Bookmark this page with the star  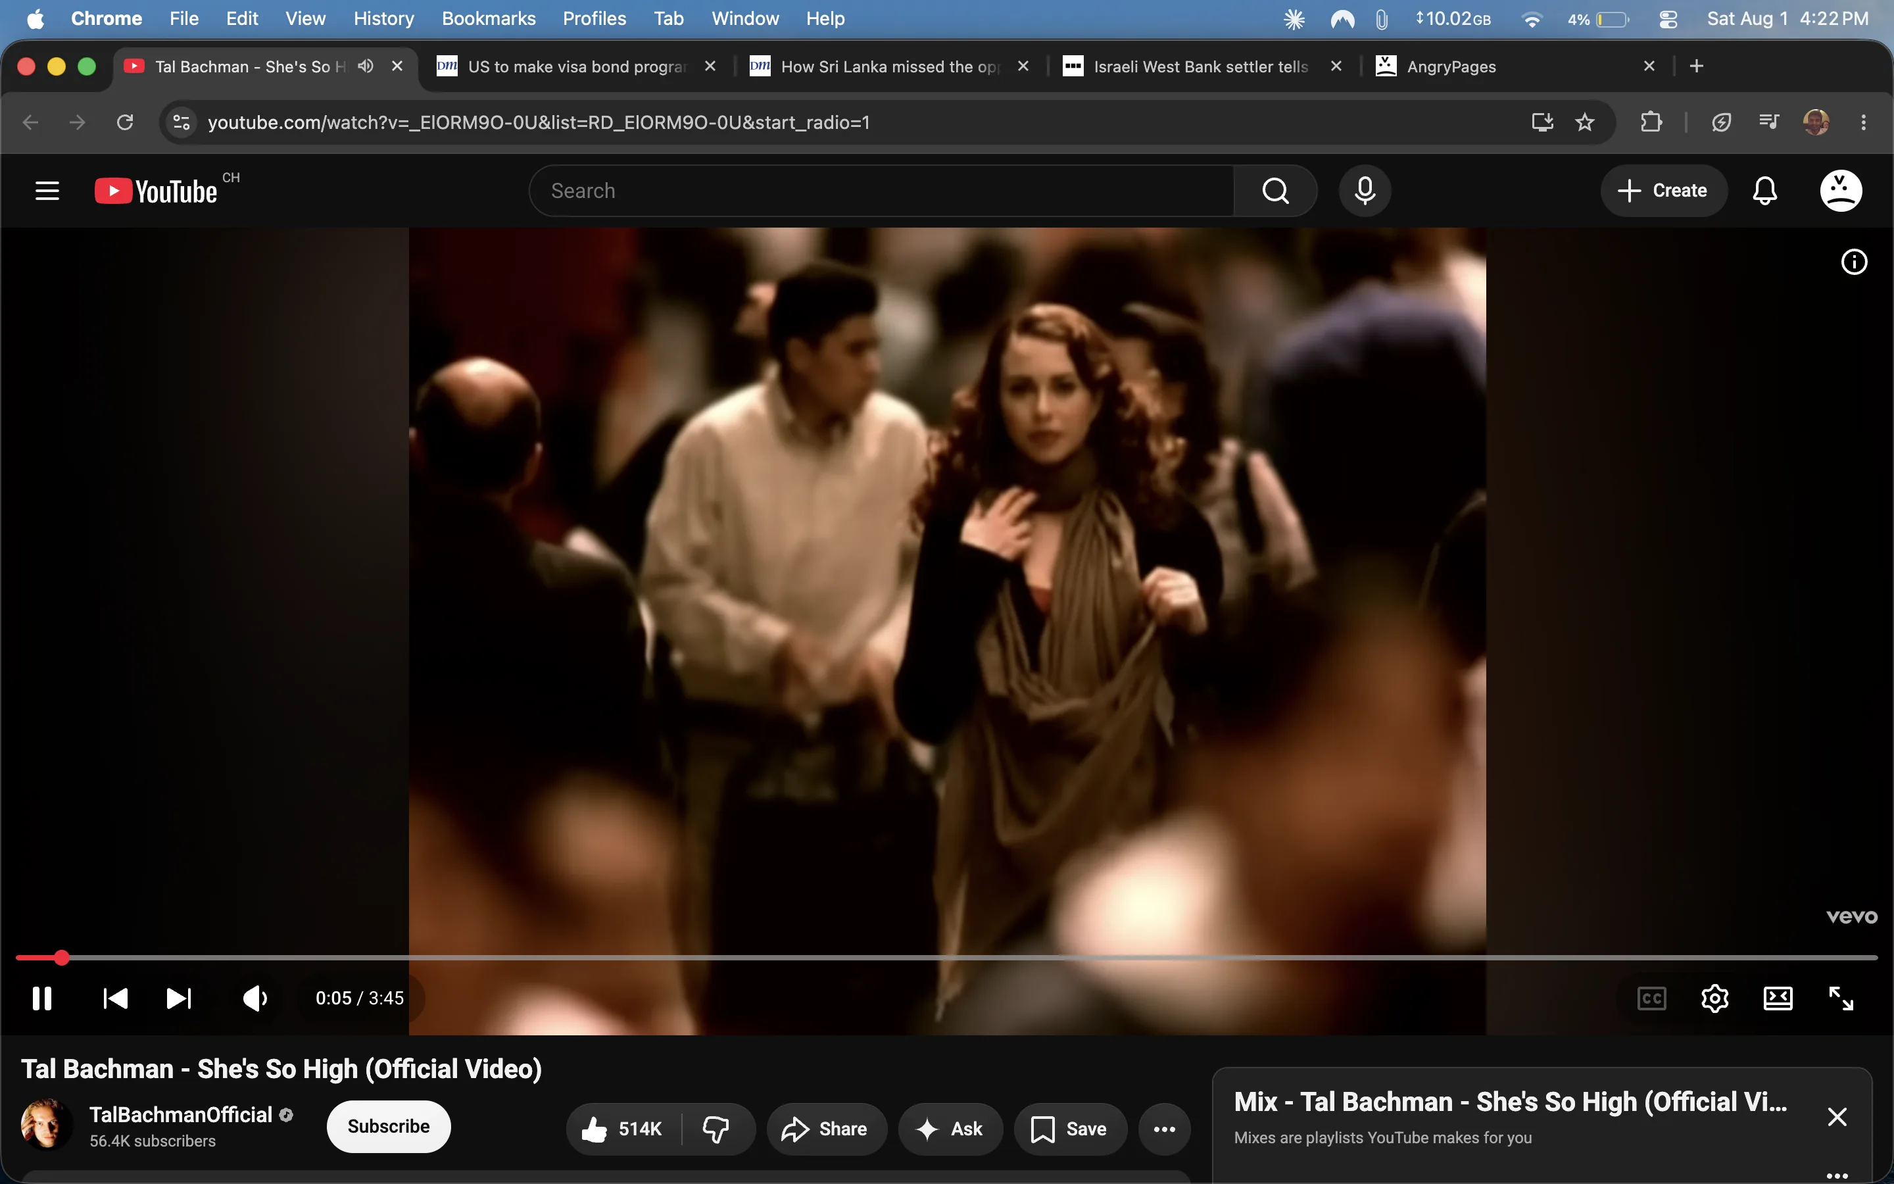pos(1585,122)
